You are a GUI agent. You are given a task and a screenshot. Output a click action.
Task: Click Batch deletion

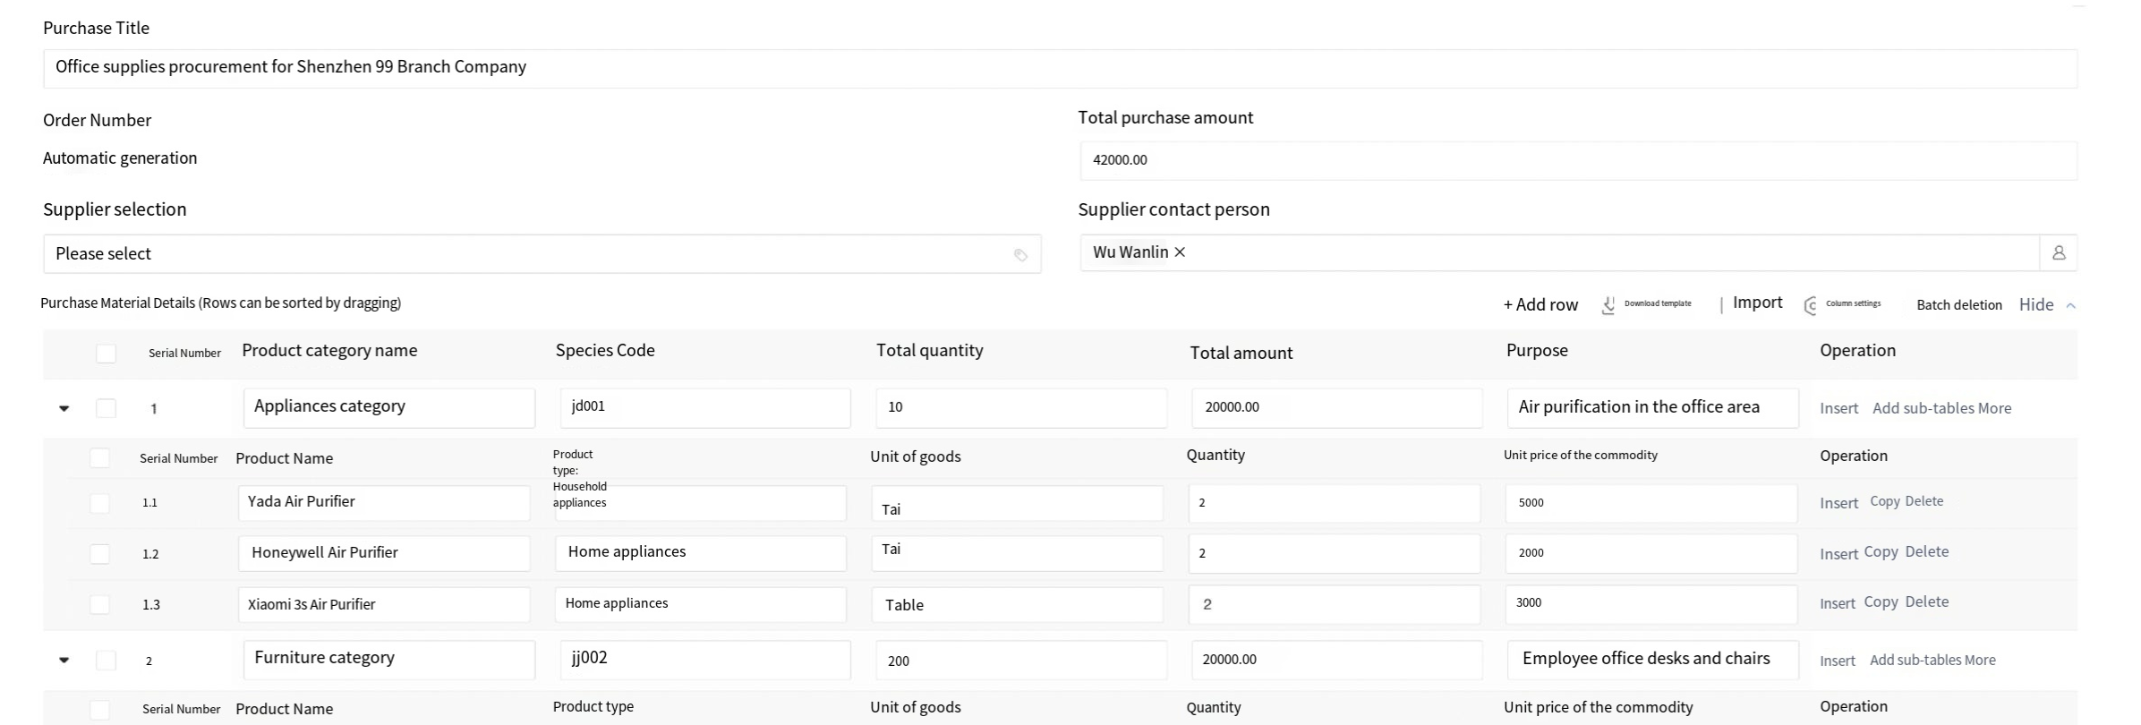point(1958,305)
